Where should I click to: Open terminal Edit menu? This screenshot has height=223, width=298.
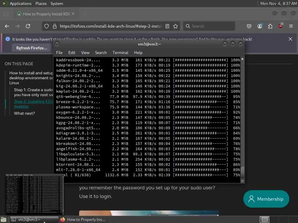point(72,53)
